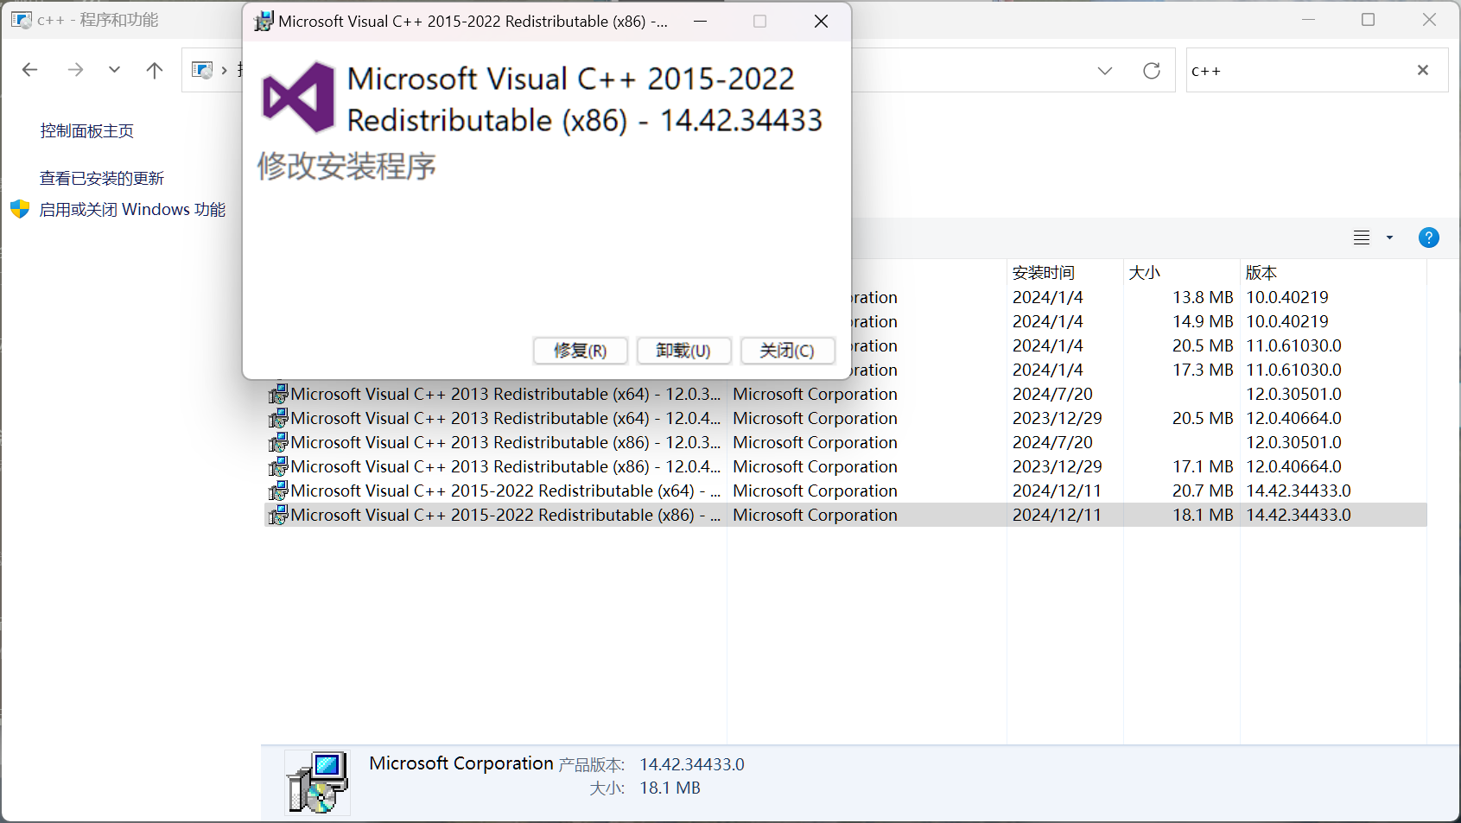This screenshot has width=1461, height=823.
Task: Click the view options list icon
Action: [1362, 237]
